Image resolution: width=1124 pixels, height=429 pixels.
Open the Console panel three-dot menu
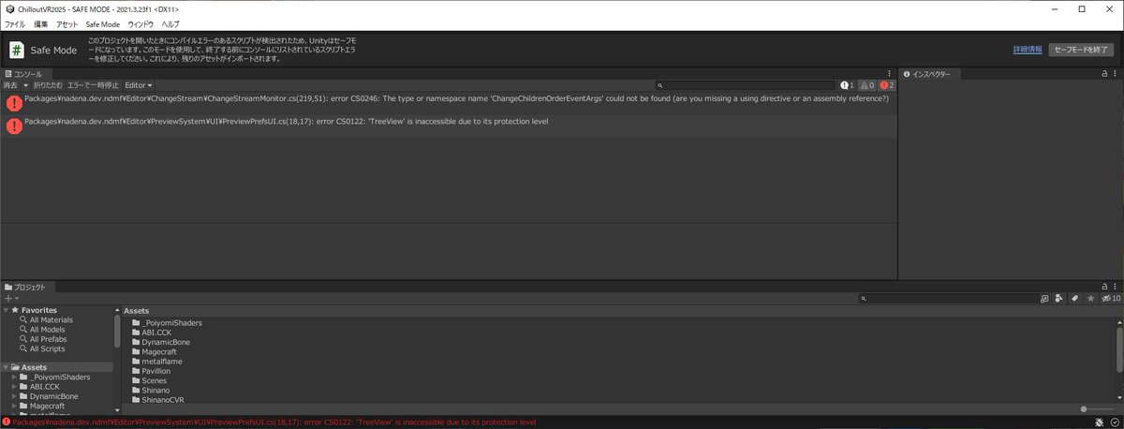[889, 73]
